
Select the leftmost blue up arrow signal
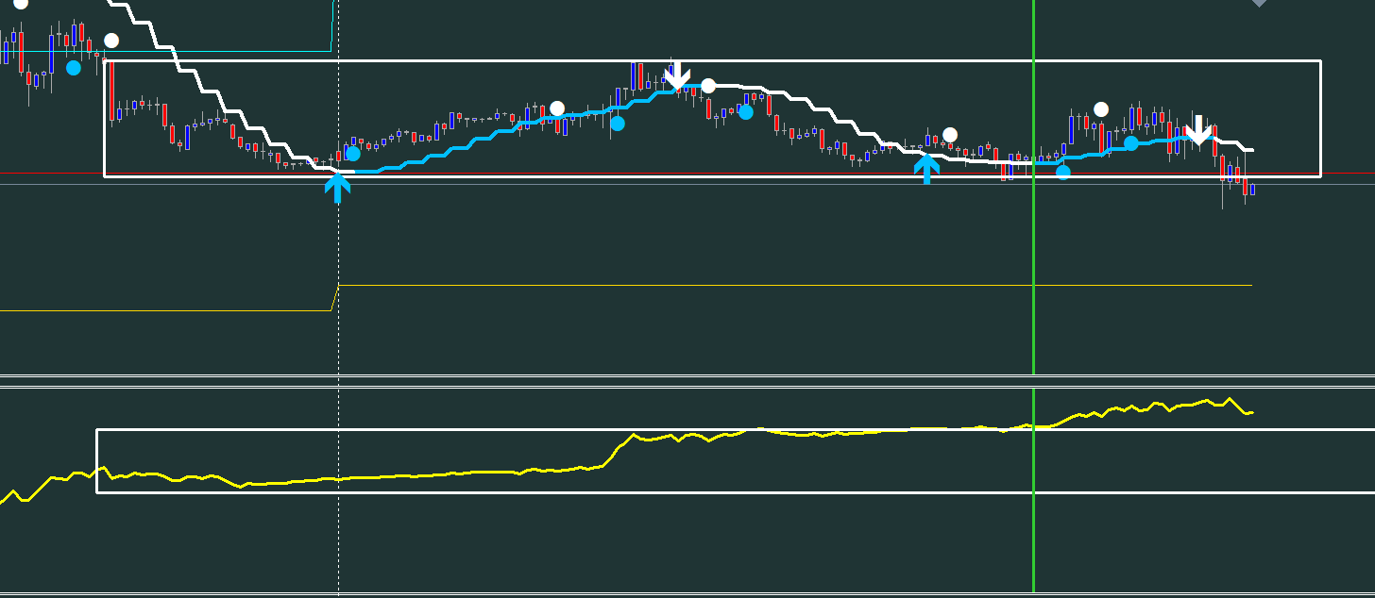click(337, 186)
